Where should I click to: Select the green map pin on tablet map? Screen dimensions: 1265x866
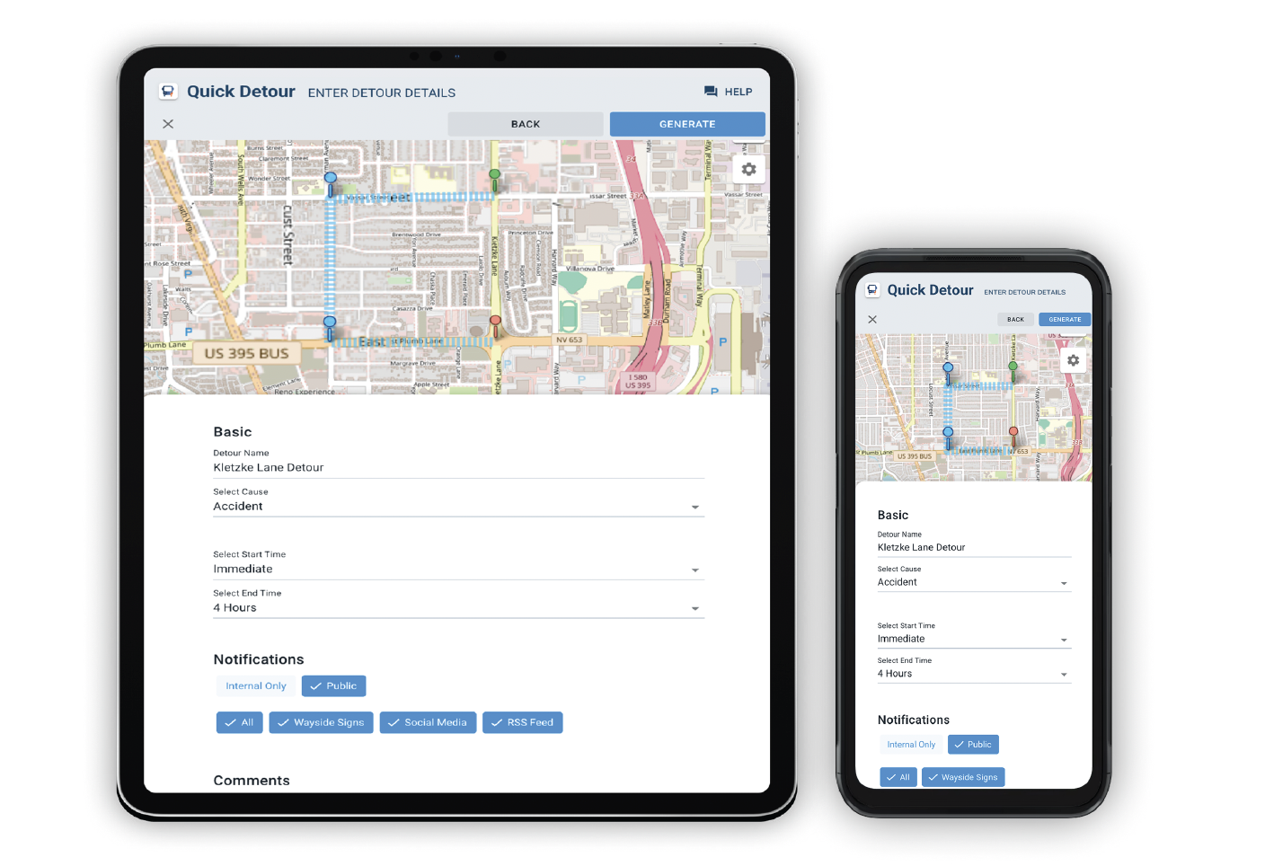point(494,177)
